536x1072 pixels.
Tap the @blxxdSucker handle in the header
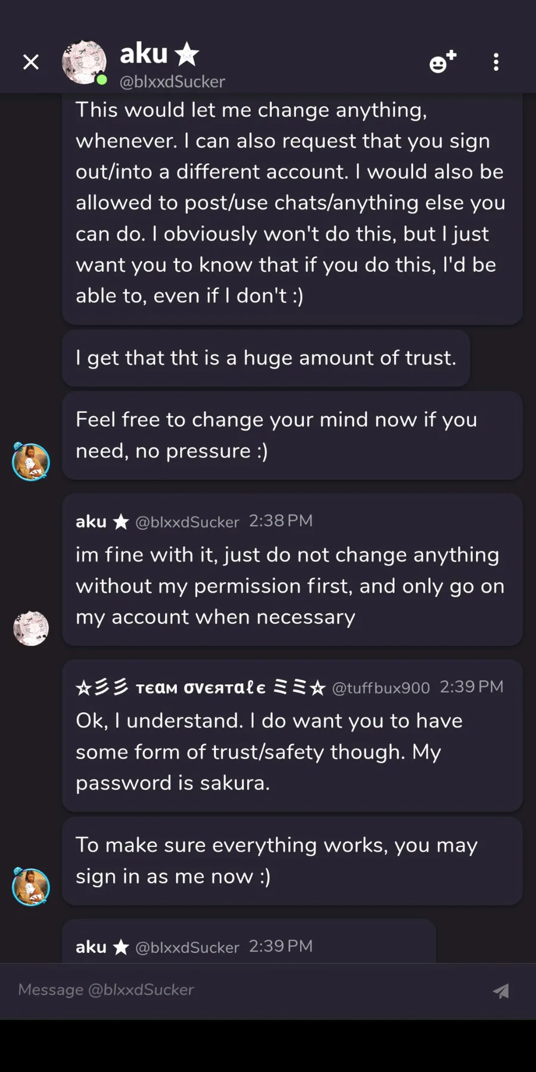[173, 82]
